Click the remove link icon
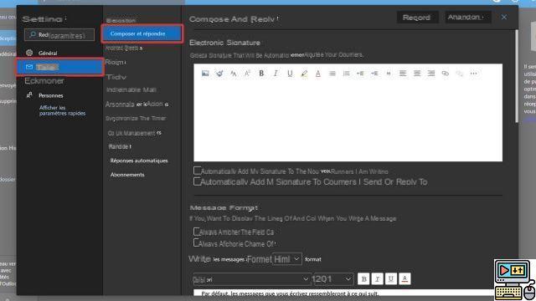This screenshot has height=301, width=536. coord(460,74)
